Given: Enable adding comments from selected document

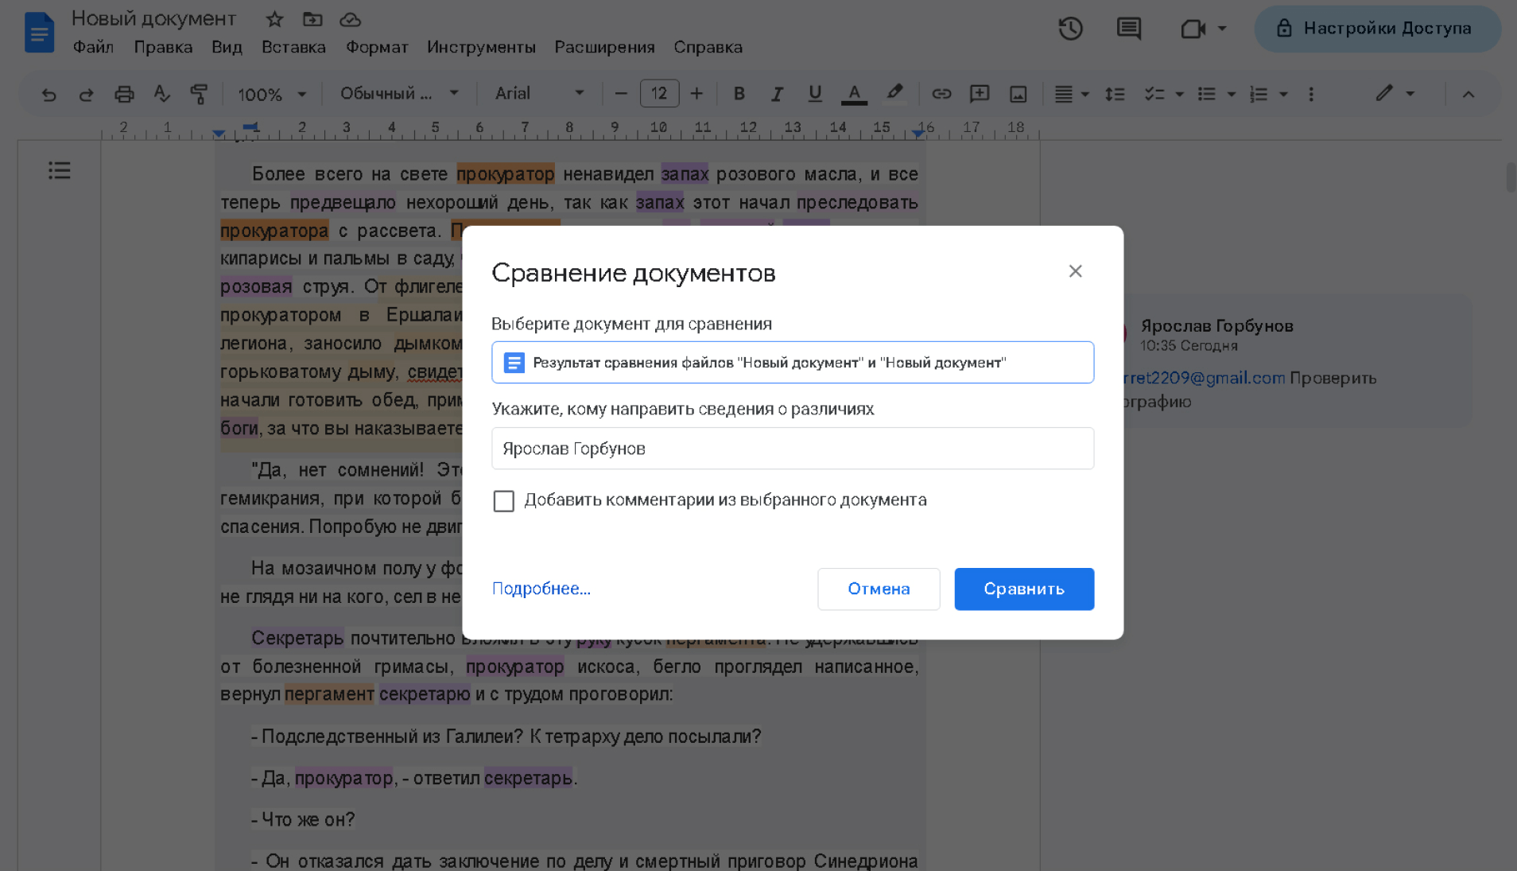Looking at the screenshot, I should (504, 501).
